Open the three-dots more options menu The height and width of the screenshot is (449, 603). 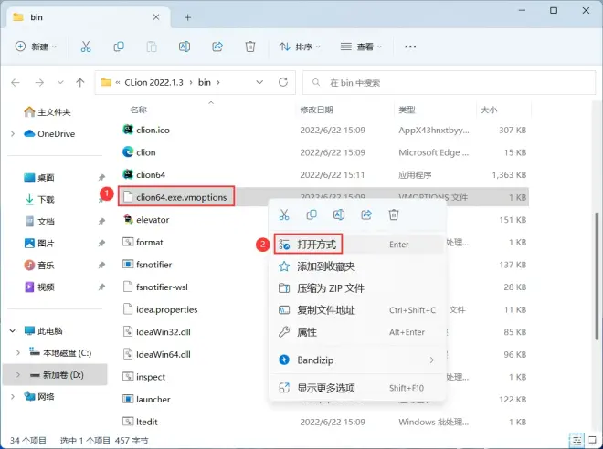[x=410, y=47]
